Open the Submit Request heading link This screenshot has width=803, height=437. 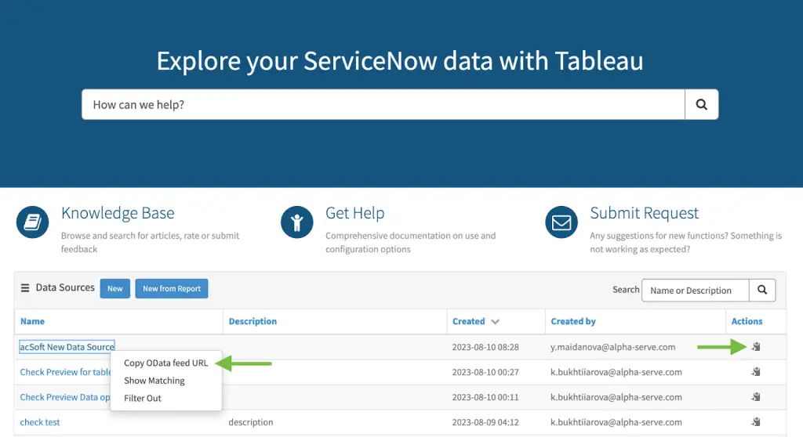tap(645, 213)
